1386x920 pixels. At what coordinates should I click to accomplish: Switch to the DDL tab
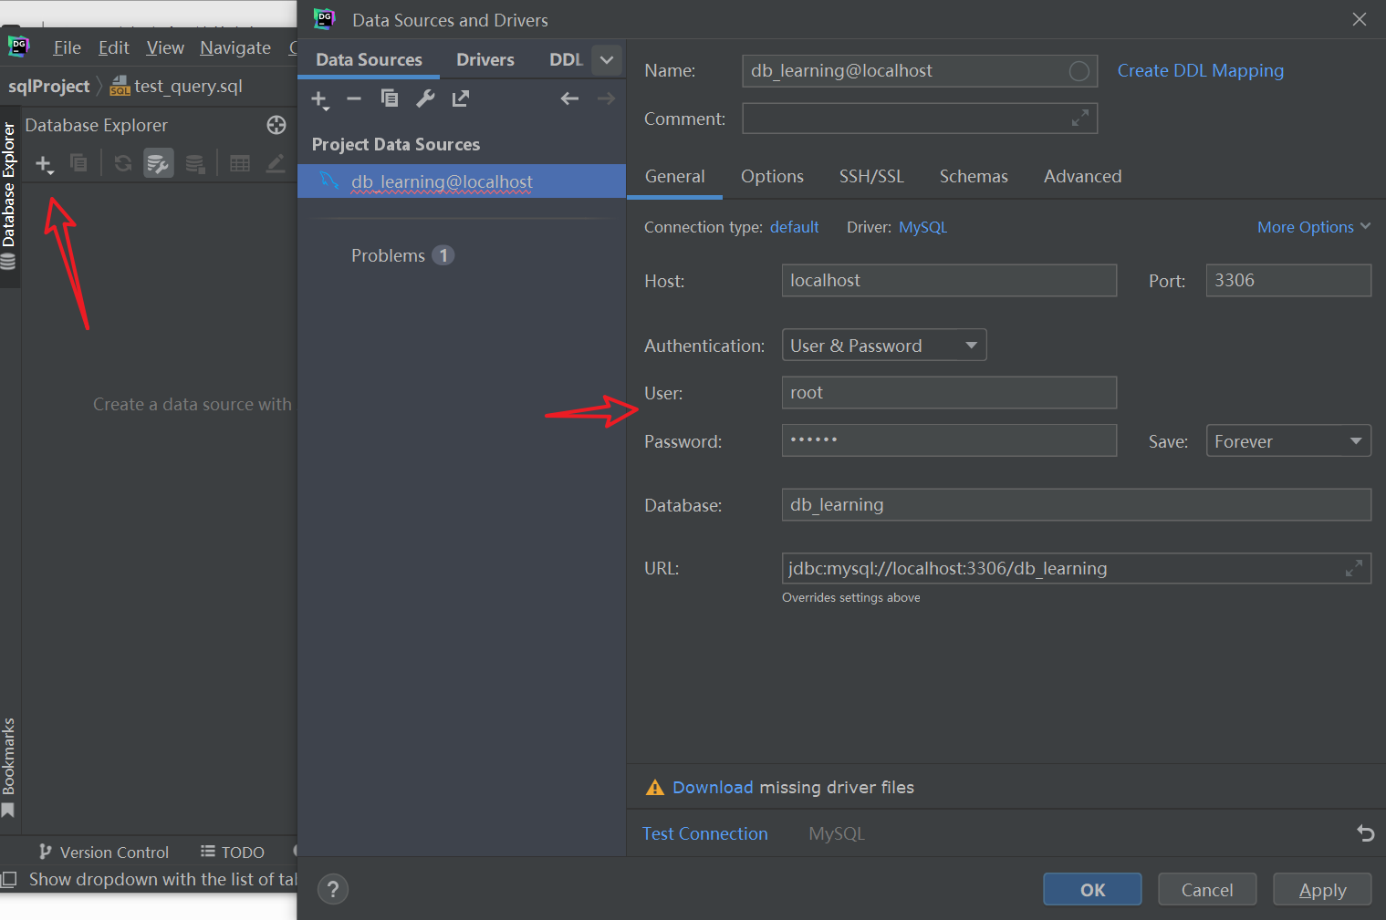566,60
